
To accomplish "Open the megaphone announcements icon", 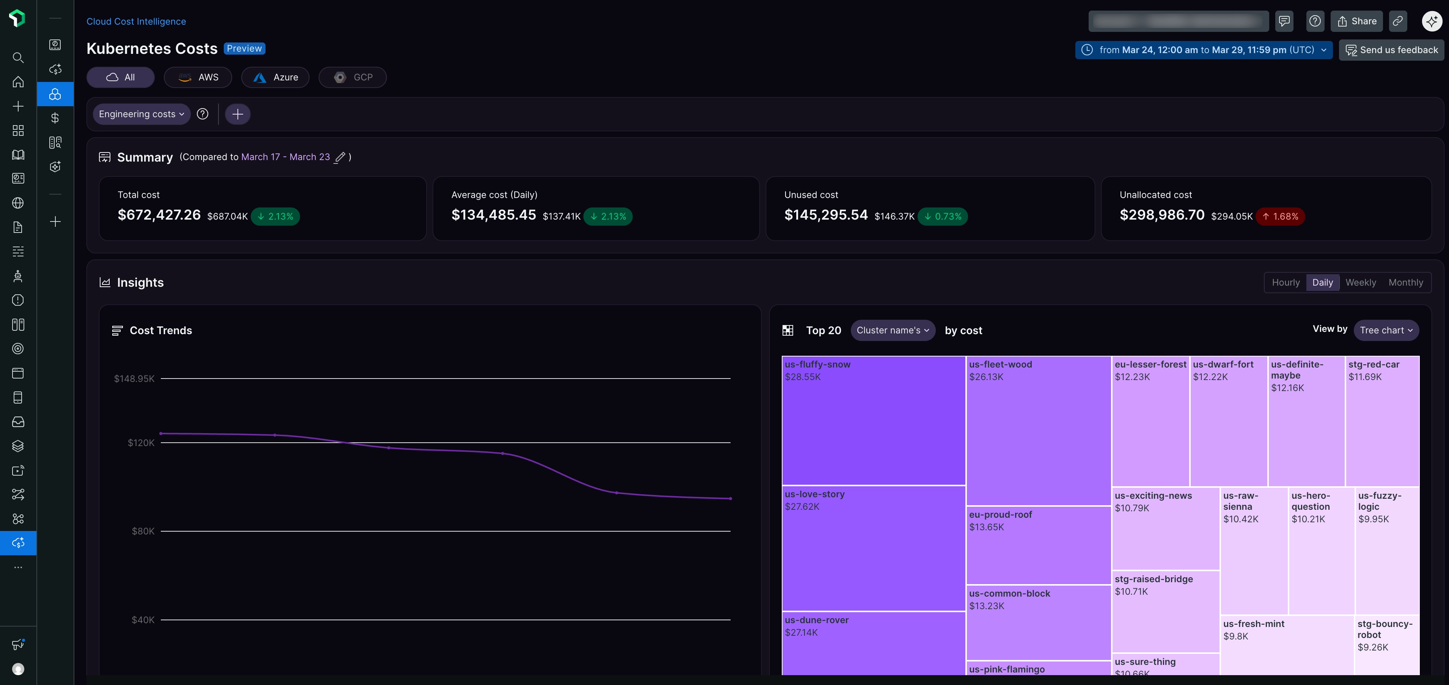I will 18,644.
